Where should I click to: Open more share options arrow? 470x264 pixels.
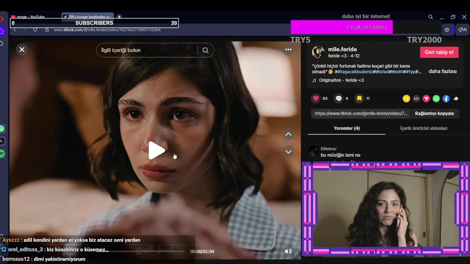click(456, 99)
